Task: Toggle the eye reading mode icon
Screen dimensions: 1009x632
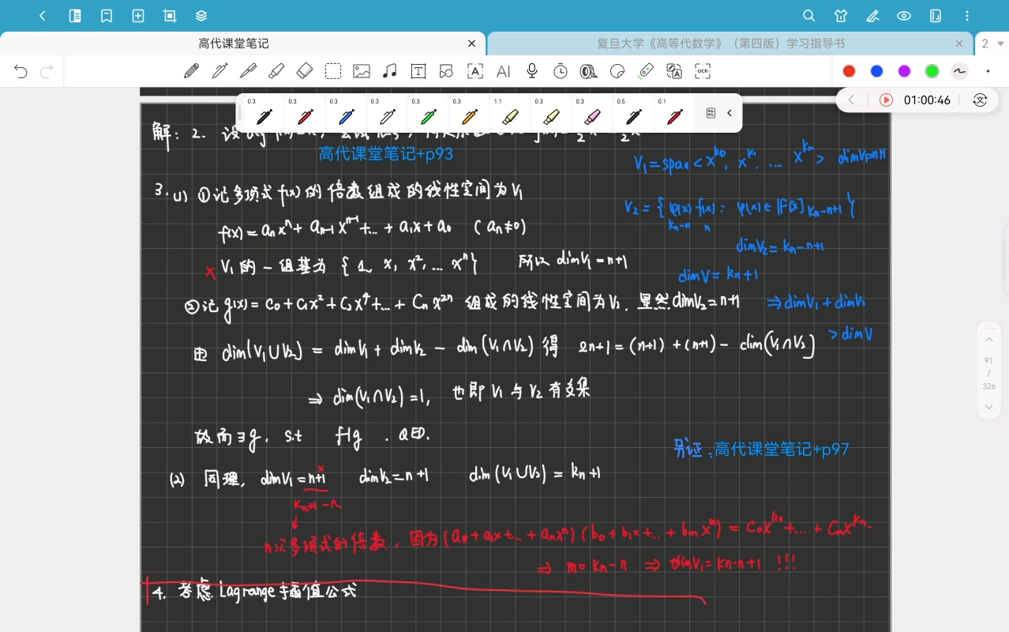Action: pos(904,16)
